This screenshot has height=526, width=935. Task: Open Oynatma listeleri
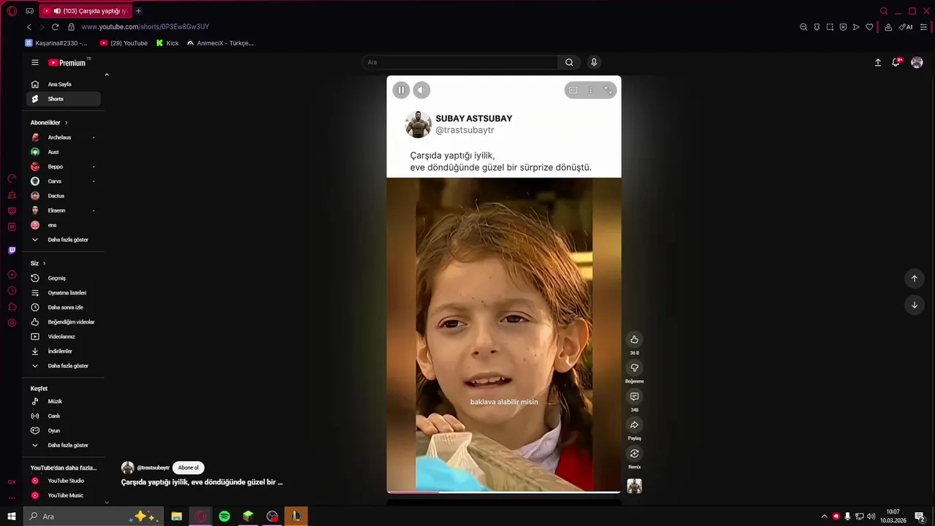64,293
